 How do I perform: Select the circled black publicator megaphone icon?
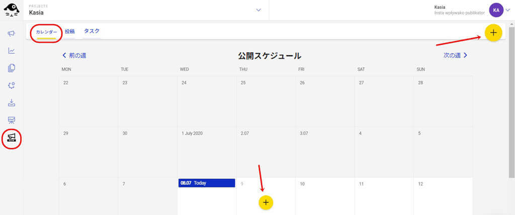(x=11, y=138)
